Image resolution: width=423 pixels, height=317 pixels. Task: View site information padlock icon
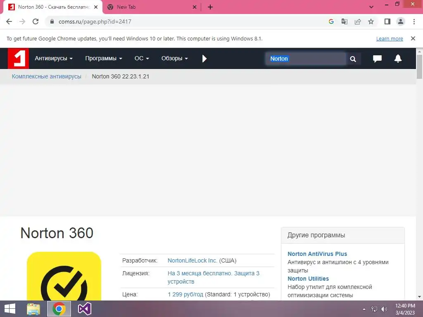point(52,21)
